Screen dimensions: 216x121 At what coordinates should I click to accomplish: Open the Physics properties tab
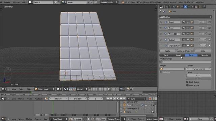tap(204, 7)
